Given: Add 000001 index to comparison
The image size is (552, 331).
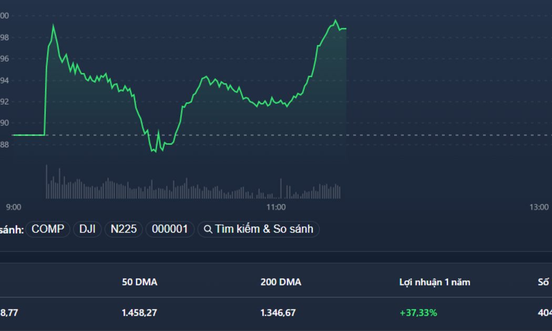Looking at the screenshot, I should [170, 230].
